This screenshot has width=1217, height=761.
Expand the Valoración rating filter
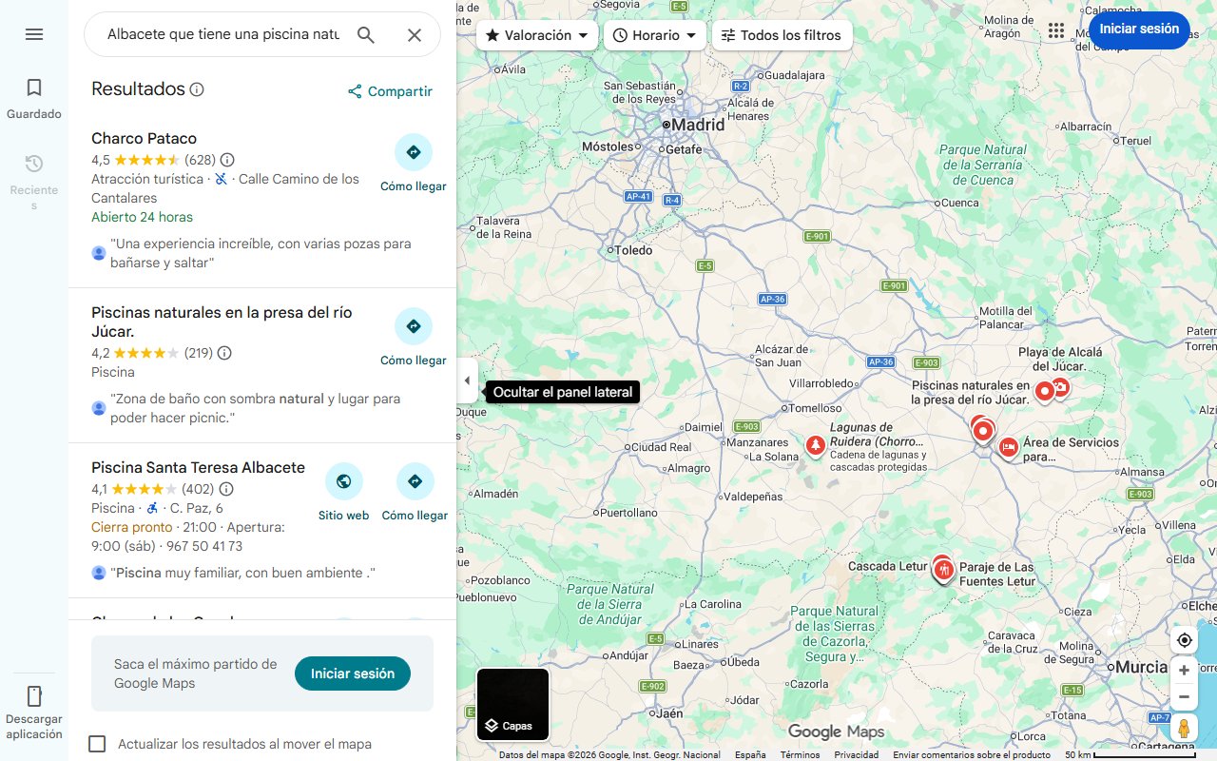click(537, 35)
